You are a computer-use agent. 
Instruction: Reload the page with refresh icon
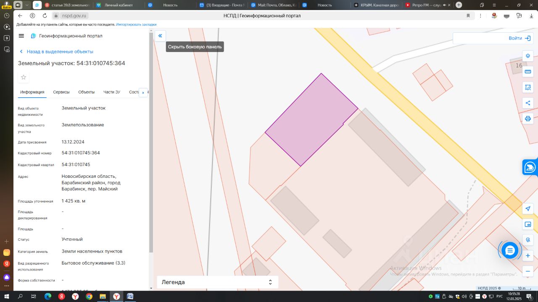[x=45, y=16]
